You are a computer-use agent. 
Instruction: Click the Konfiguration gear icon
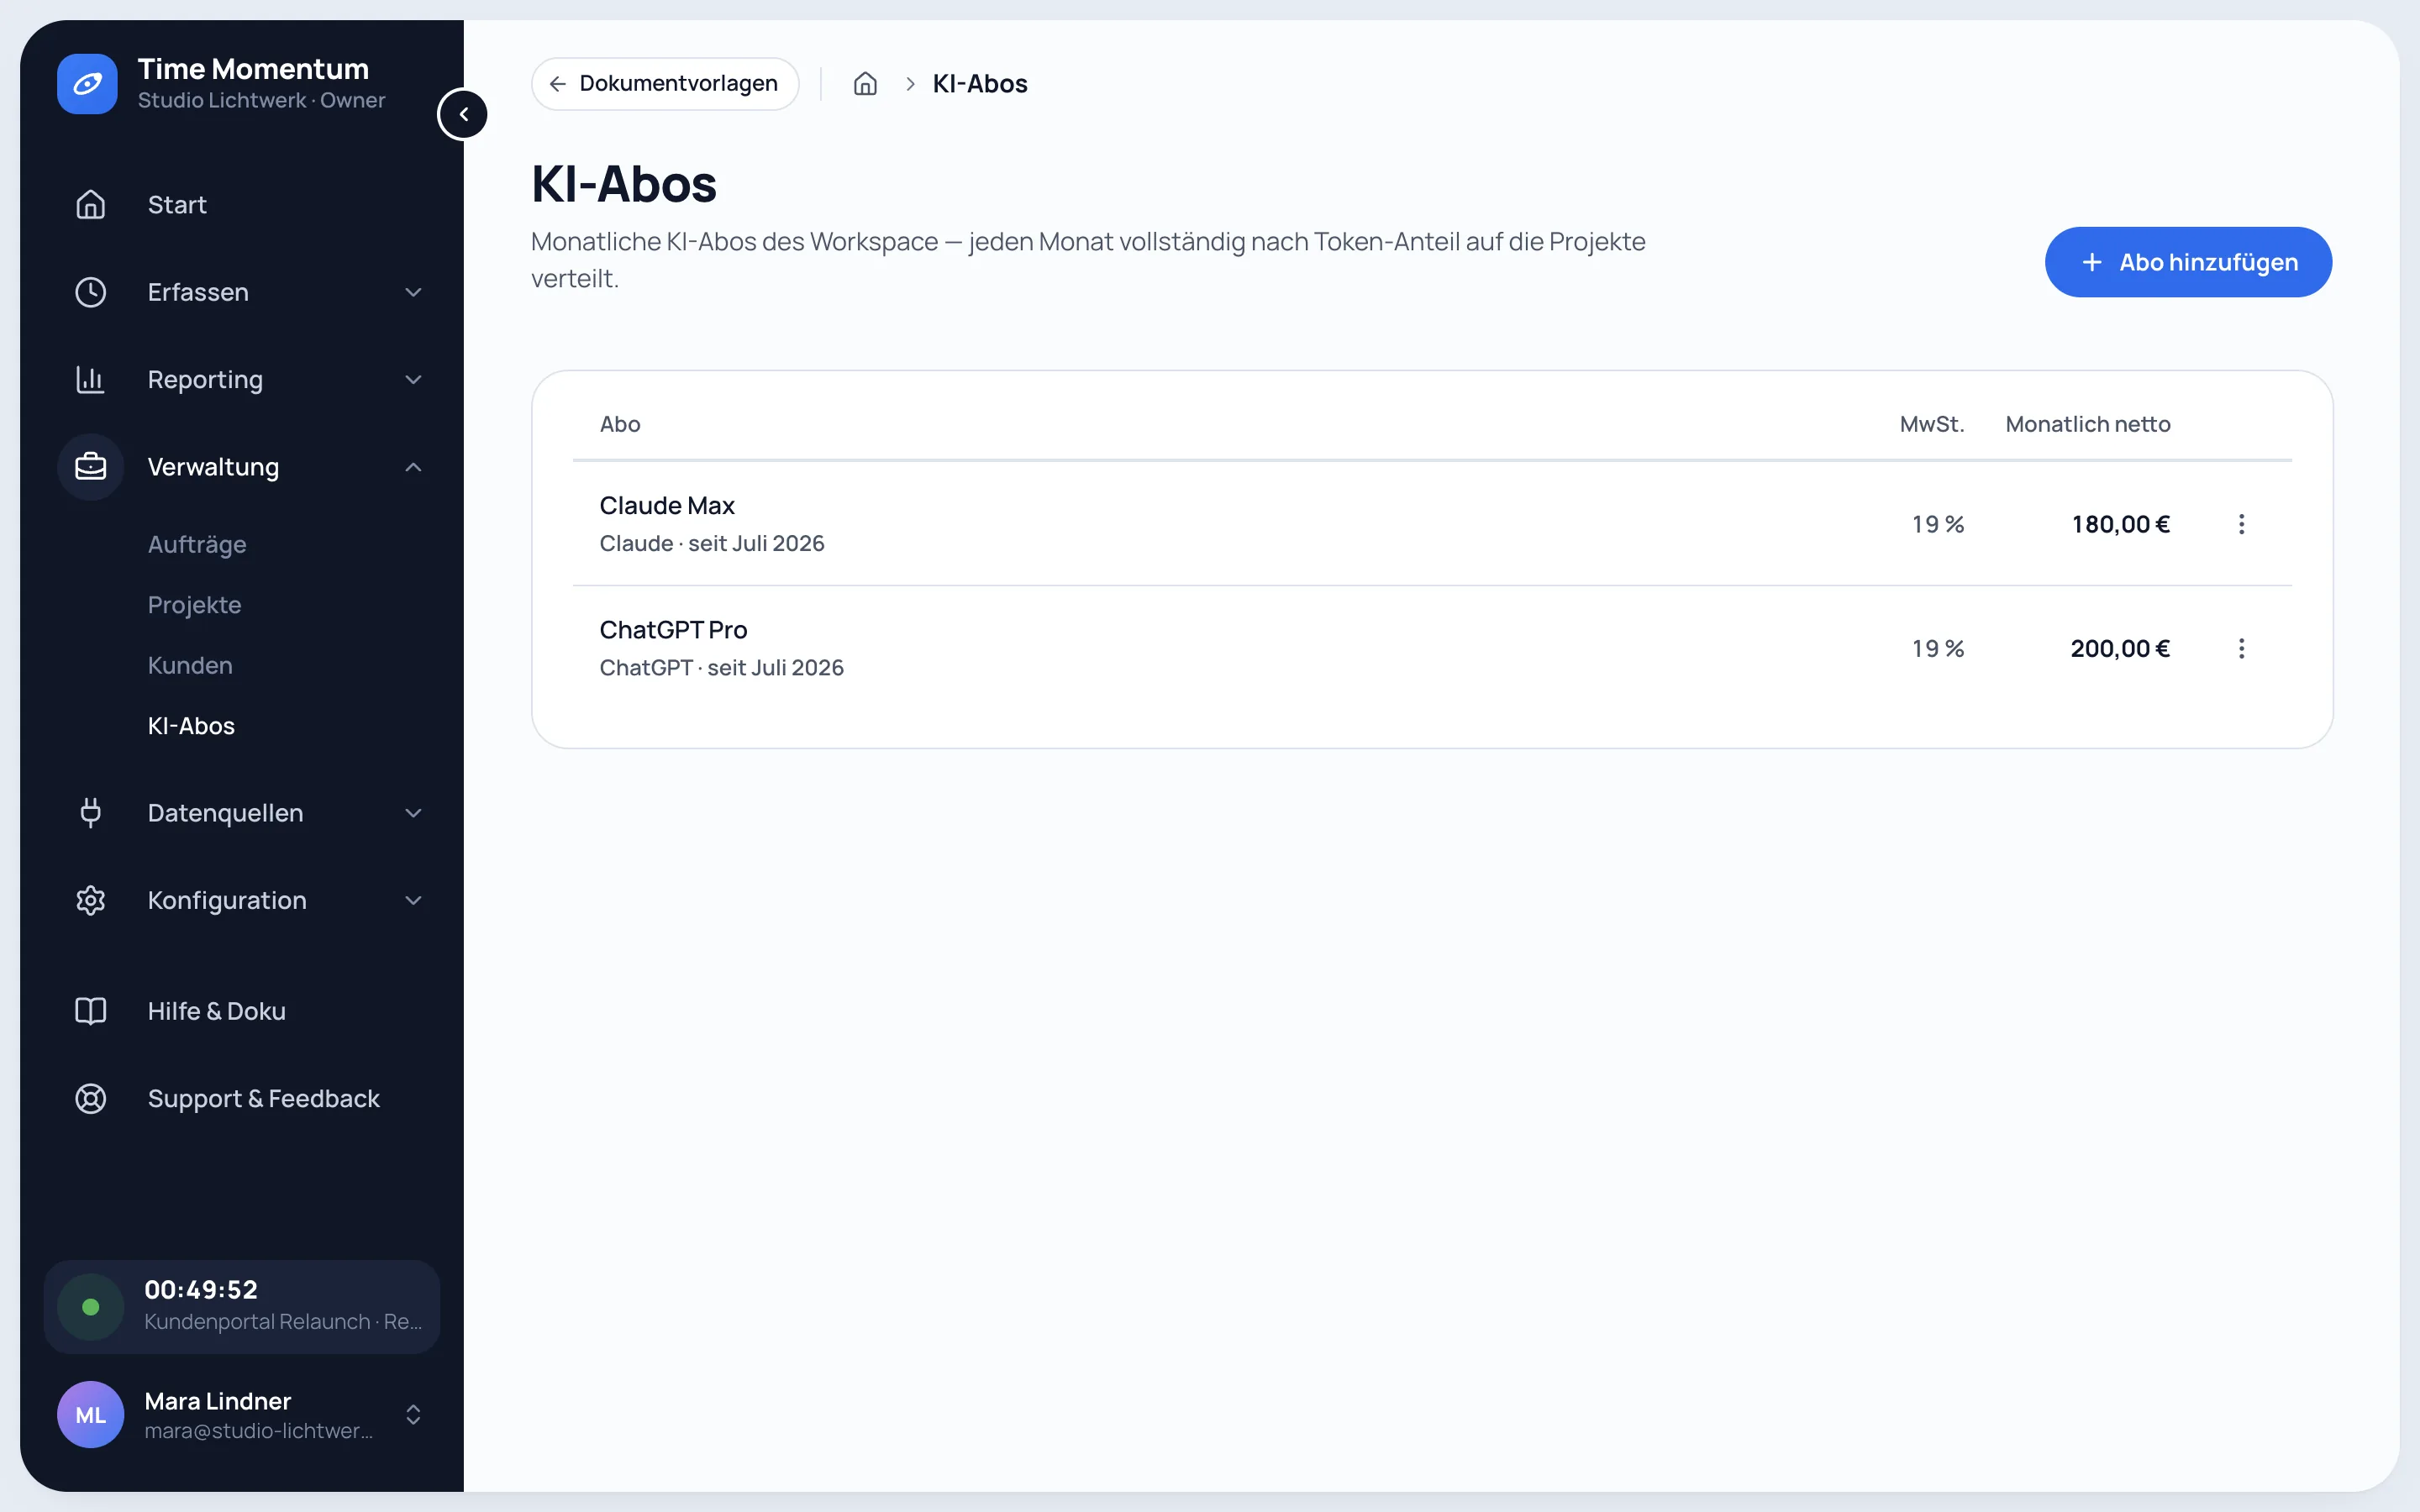tap(91, 900)
